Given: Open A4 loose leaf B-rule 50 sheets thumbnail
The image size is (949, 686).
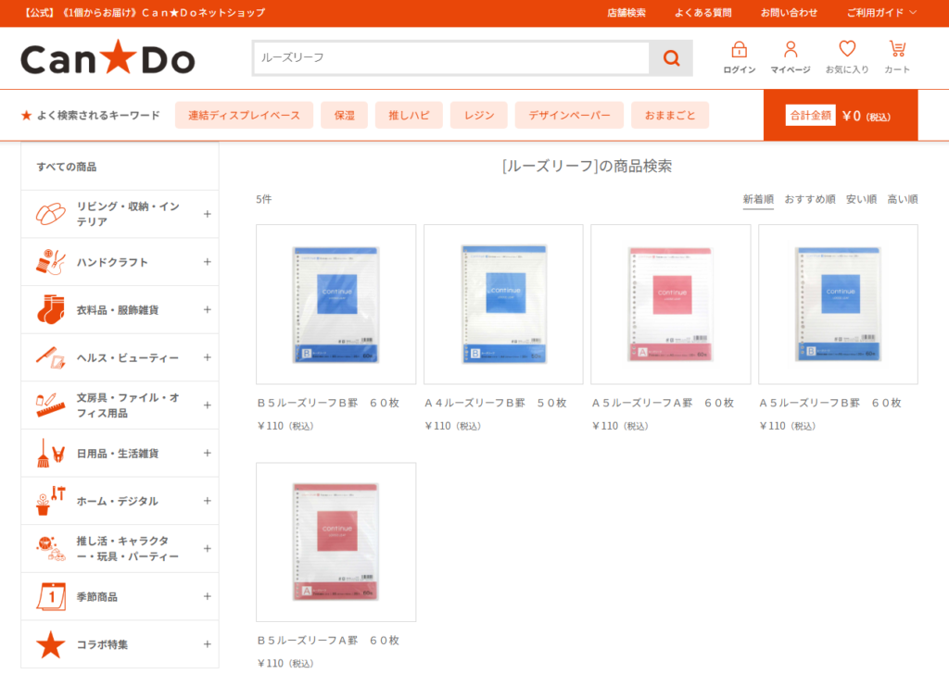Looking at the screenshot, I should pos(503,304).
